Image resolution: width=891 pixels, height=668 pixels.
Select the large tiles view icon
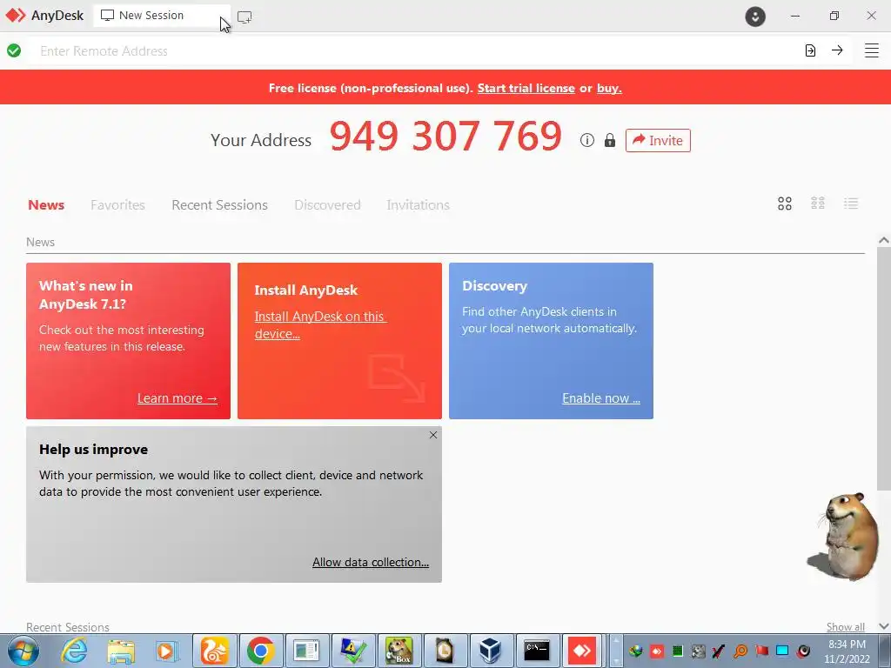[785, 204]
